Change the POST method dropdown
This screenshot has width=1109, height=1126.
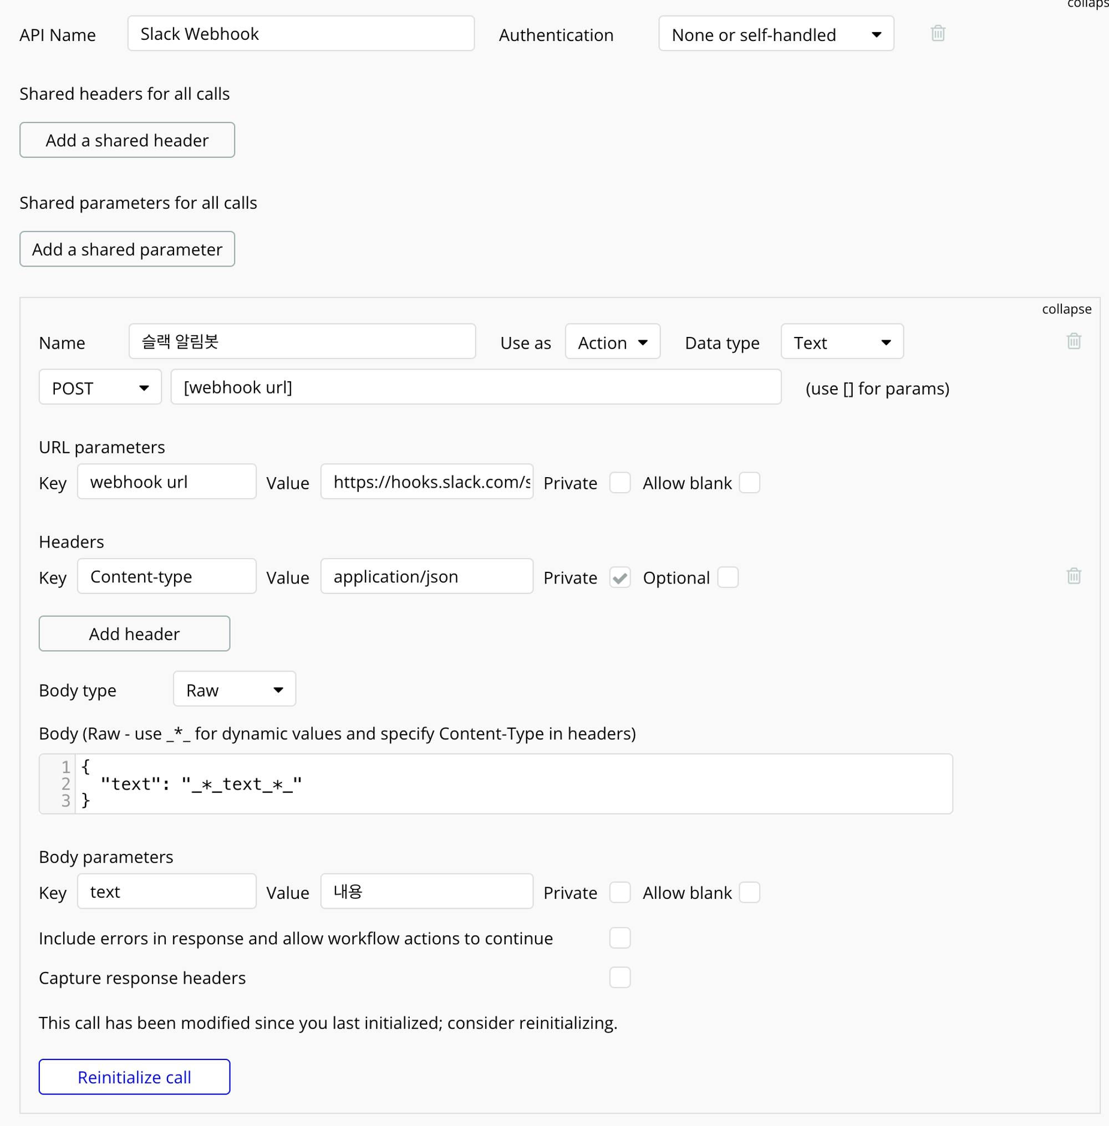click(x=100, y=388)
